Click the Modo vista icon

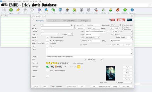[103, 10]
